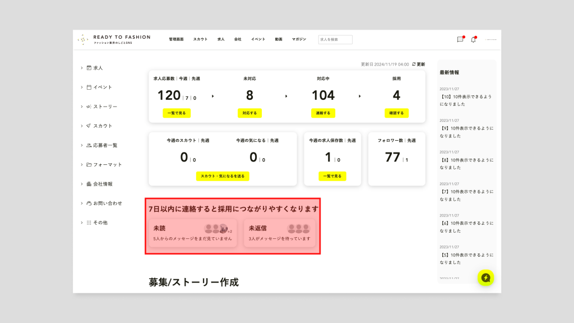The height and width of the screenshot is (323, 574).
Task: Open the 未読 unread messages card
Action: [x=193, y=233]
